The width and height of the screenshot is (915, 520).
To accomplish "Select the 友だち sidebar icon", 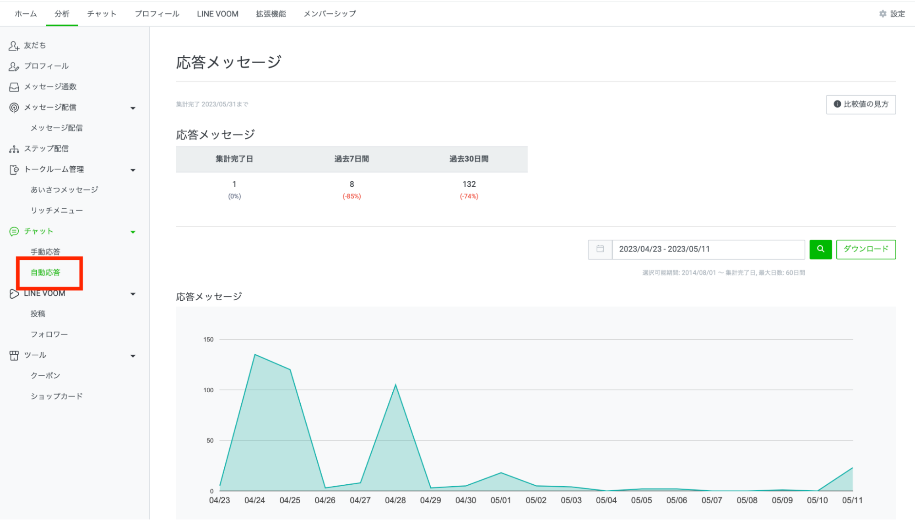I will [x=13, y=45].
